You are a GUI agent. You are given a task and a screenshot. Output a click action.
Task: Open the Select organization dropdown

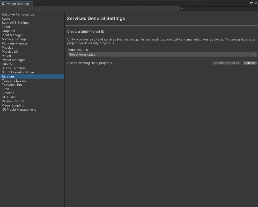[163, 54]
